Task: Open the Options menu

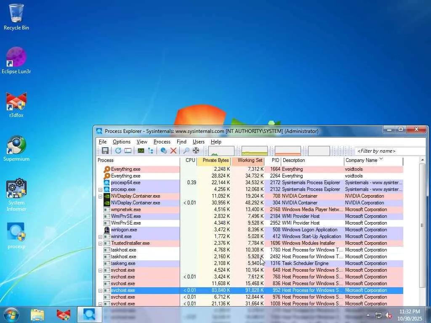Action: point(122,142)
